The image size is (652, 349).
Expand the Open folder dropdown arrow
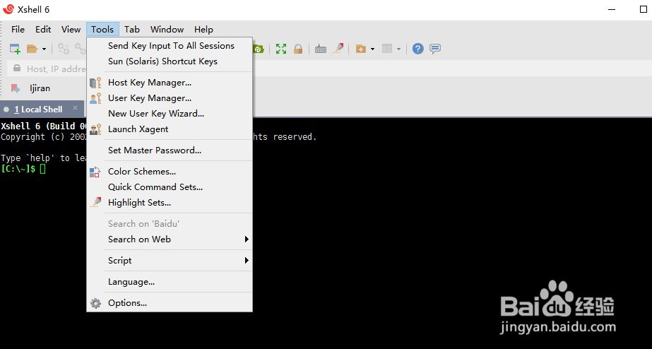[x=44, y=49]
